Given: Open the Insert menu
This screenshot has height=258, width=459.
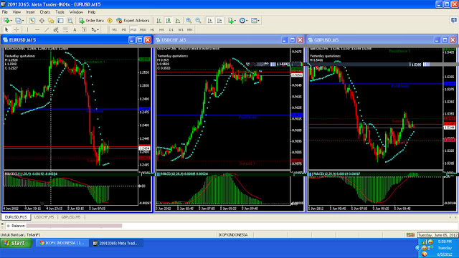Looking at the screenshot, I should coord(30,12).
